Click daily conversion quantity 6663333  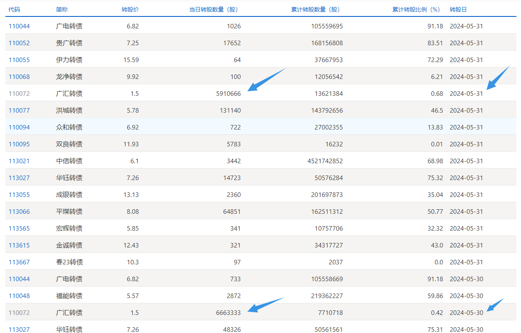(x=228, y=313)
